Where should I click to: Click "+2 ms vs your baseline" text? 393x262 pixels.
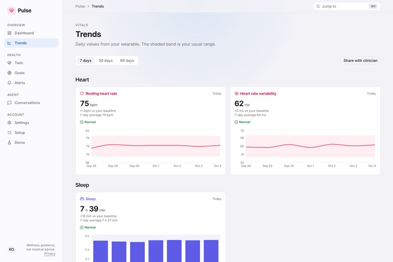point(252,111)
